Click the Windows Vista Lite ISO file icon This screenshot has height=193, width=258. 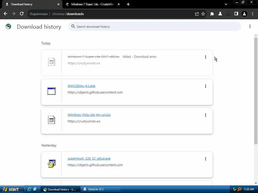(51, 120)
